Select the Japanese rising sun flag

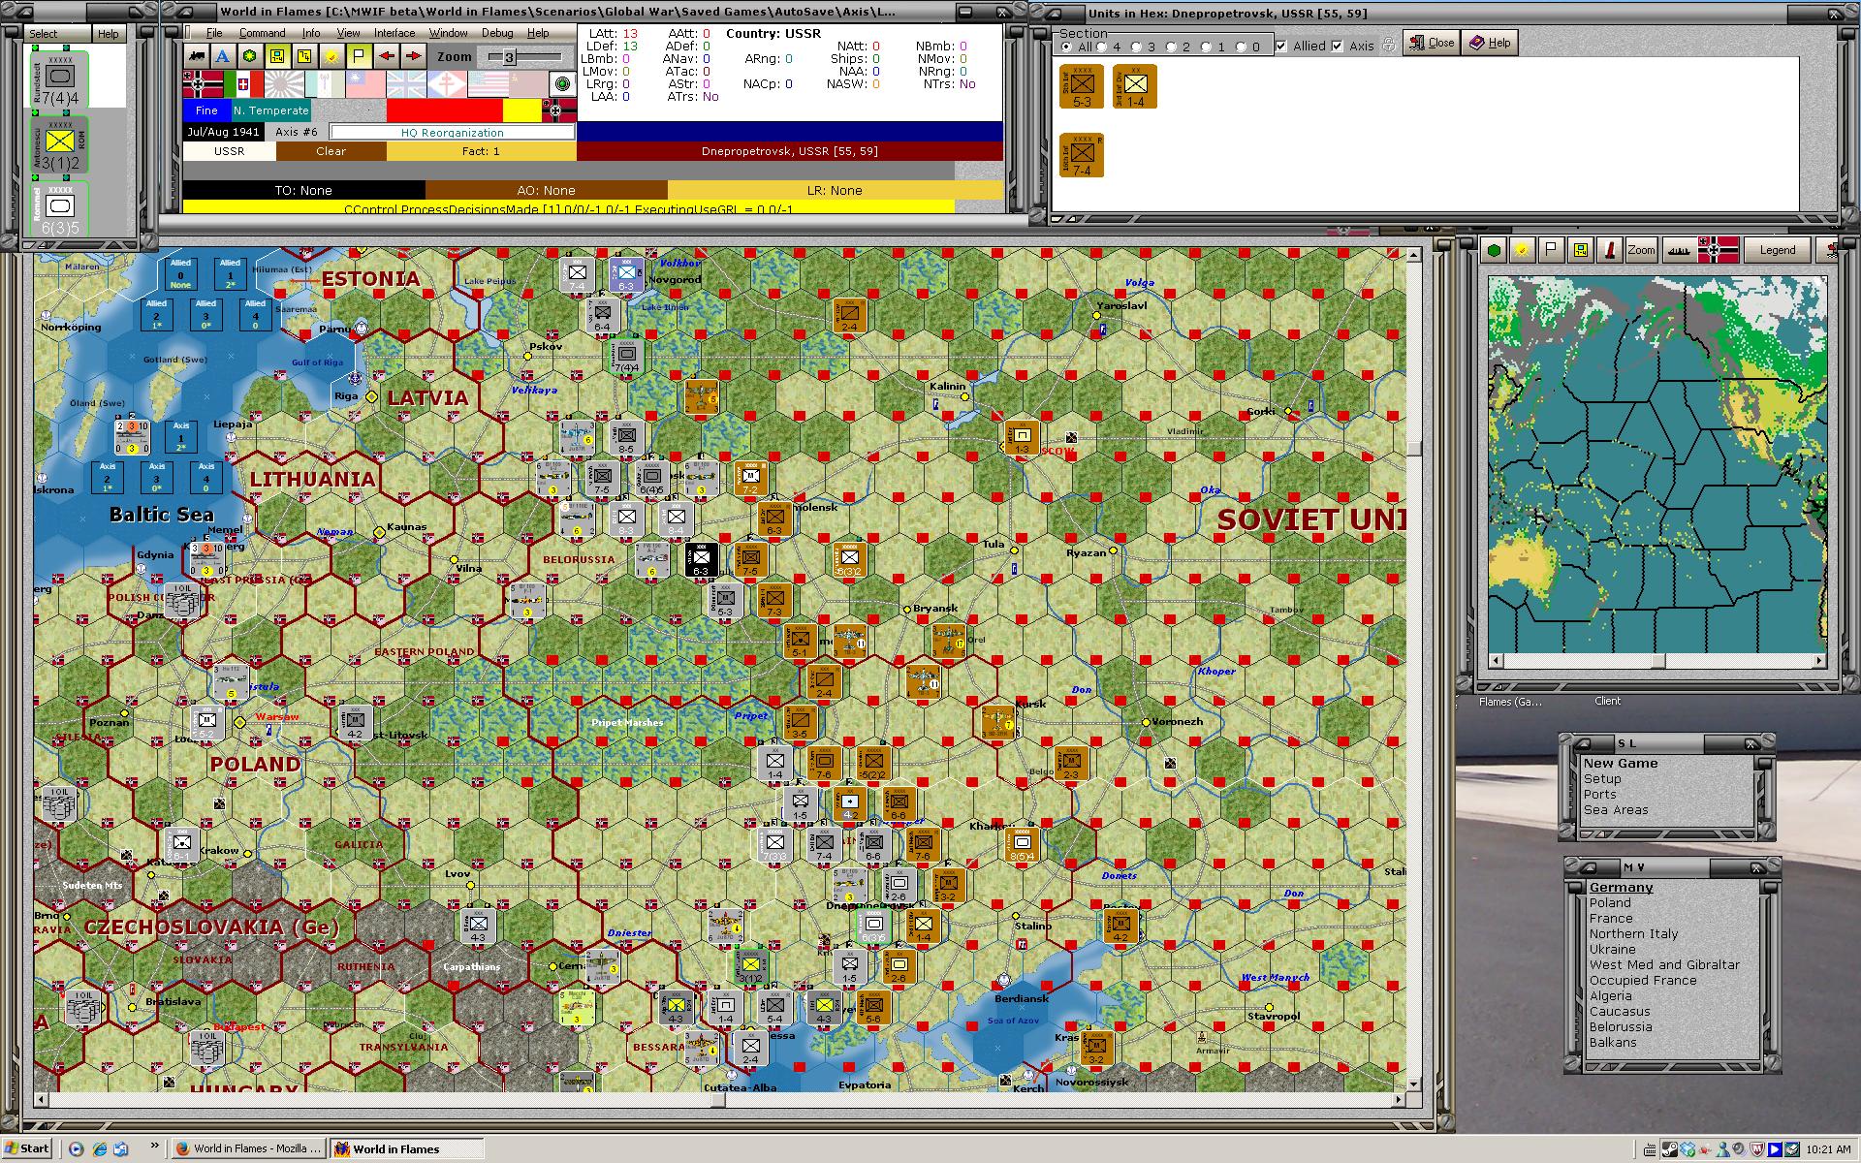[284, 84]
